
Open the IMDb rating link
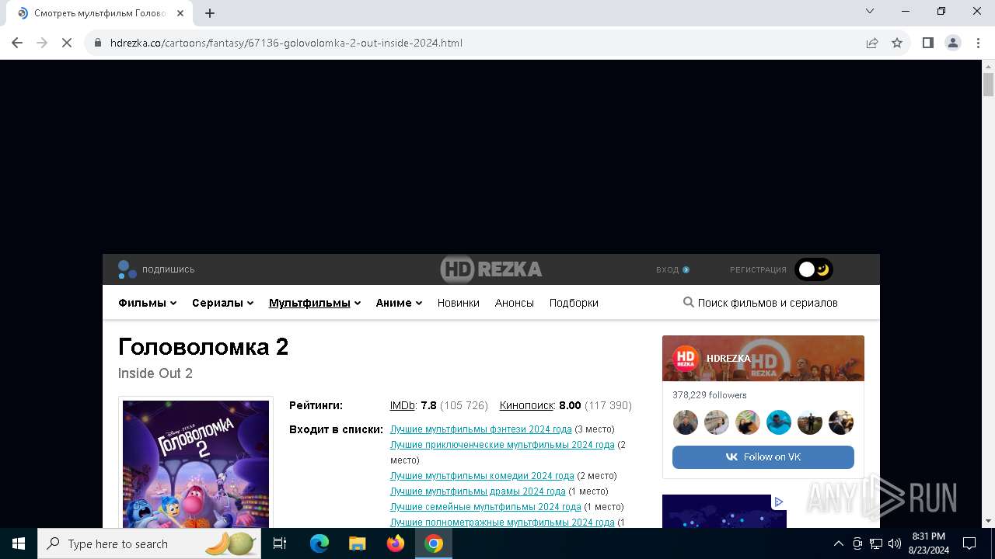[x=402, y=405]
